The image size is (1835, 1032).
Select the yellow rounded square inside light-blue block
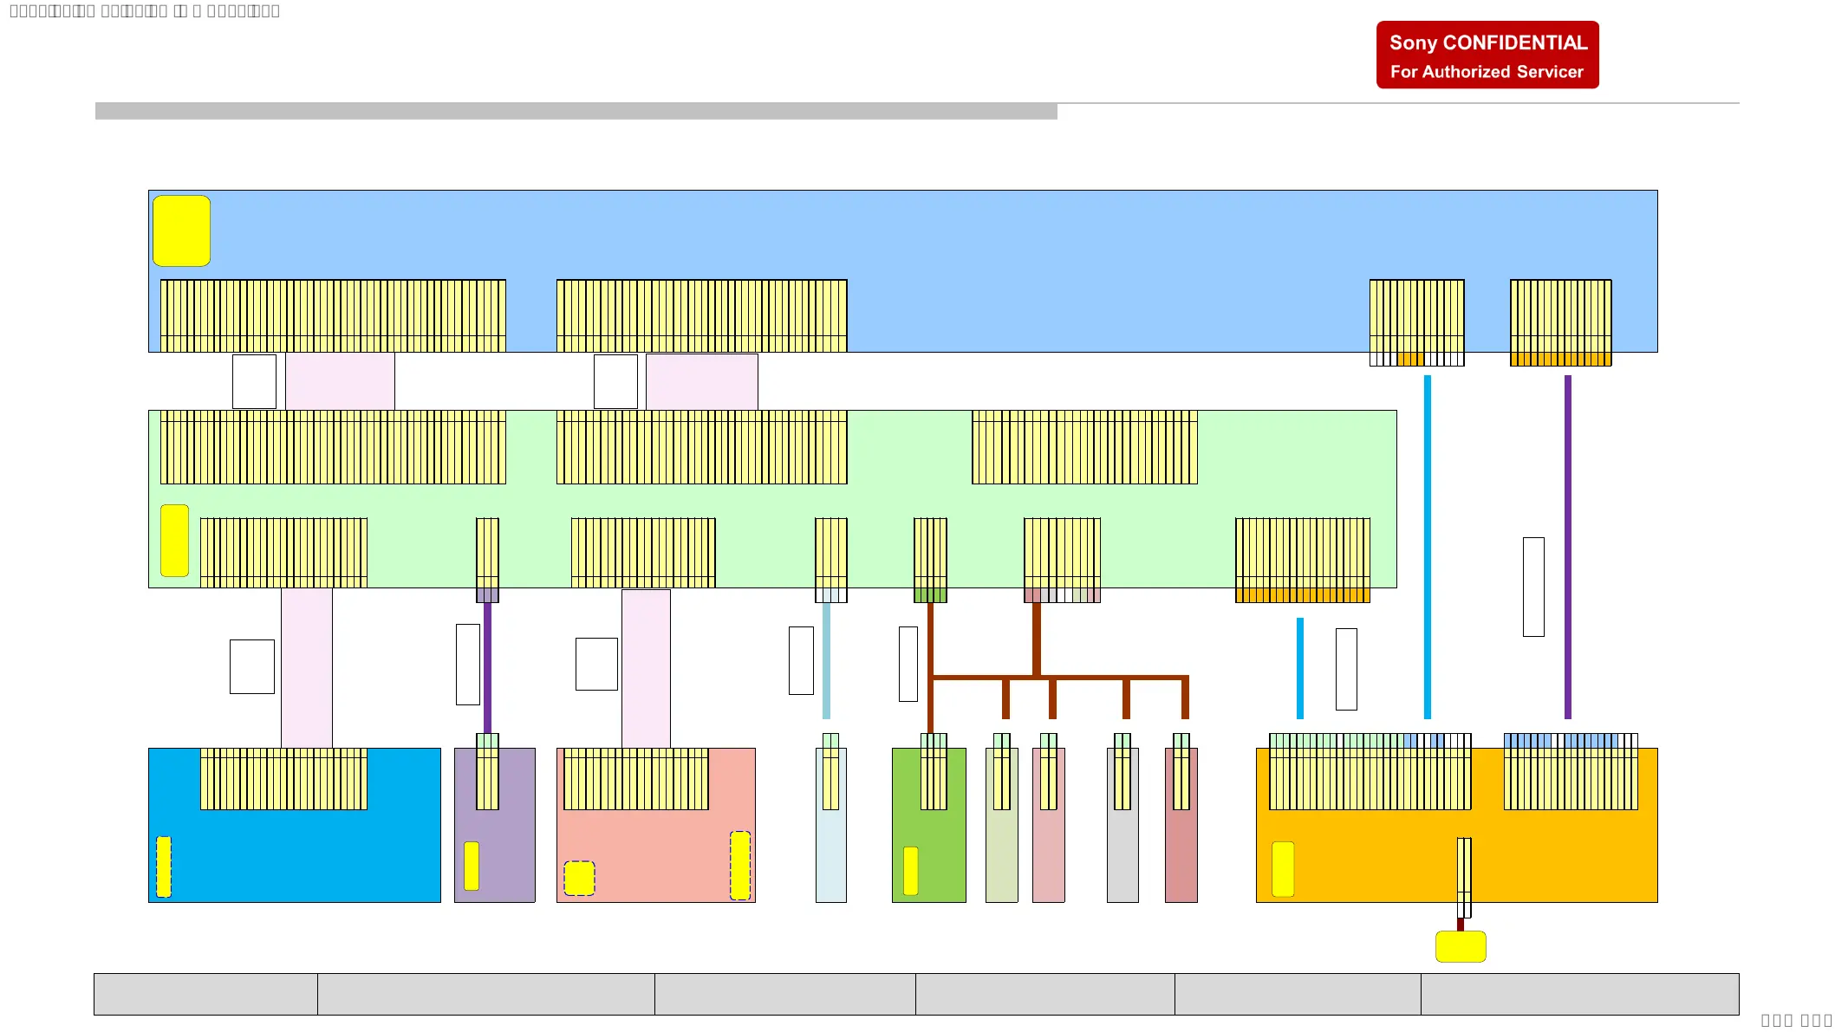pyautogui.click(x=181, y=230)
